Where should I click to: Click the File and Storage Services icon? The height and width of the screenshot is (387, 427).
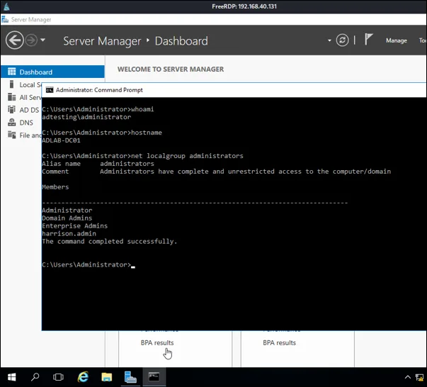pos(12,135)
